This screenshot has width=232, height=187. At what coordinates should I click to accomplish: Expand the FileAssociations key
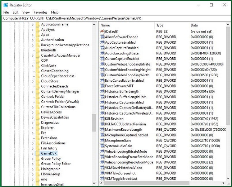(x=33, y=143)
